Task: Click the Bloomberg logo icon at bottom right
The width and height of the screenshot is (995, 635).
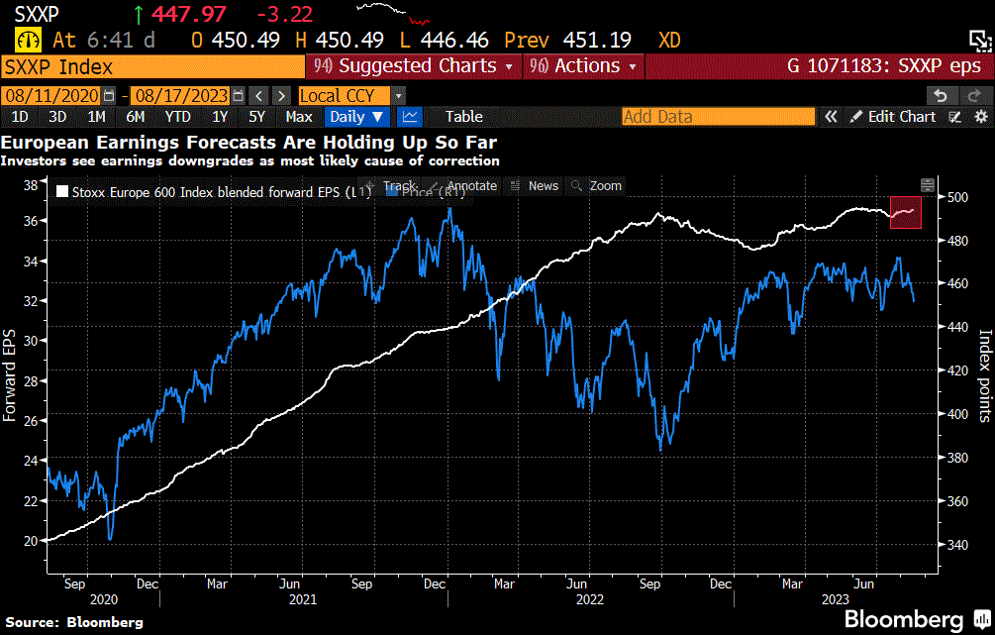Action: (982, 618)
